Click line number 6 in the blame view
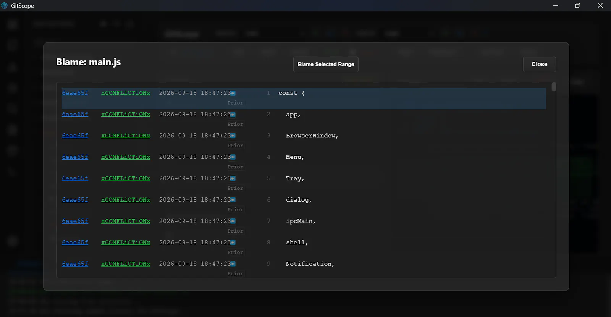611x317 pixels. pyautogui.click(x=268, y=200)
